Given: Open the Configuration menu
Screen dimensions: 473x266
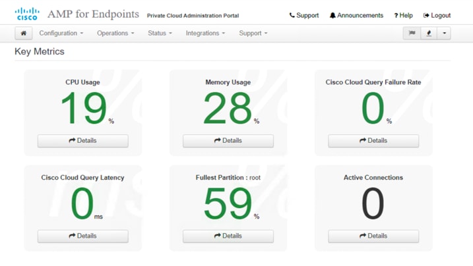Looking at the screenshot, I should (x=61, y=33).
